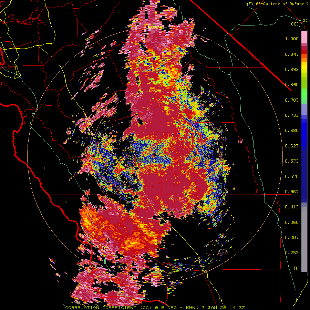This screenshot has width=310, height=310.
Task: Click the 14:37 timestamp in caption
Action: [237, 308]
